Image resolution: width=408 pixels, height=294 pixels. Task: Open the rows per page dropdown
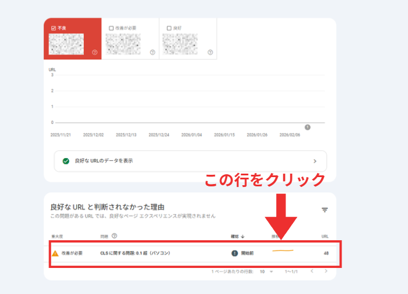(x=265, y=271)
